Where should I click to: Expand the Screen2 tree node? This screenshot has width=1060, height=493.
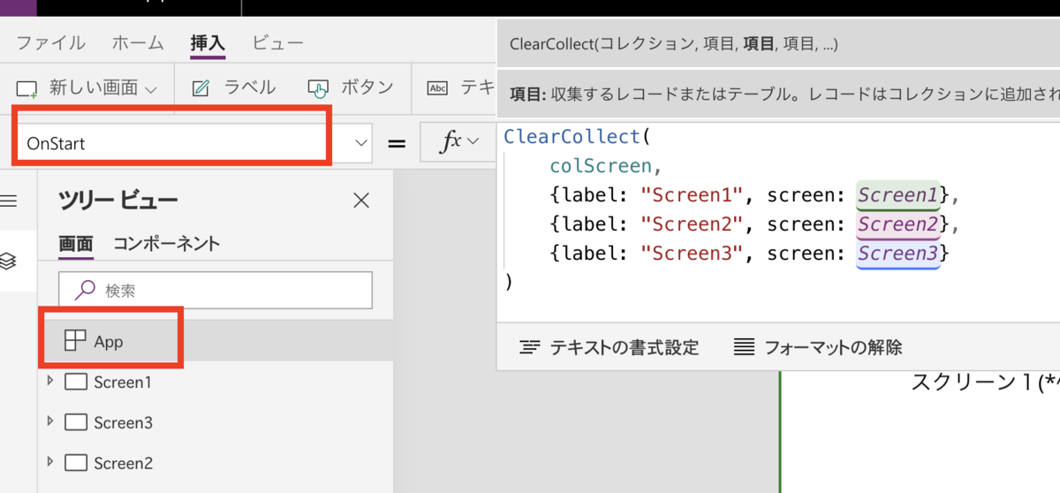tap(50, 461)
